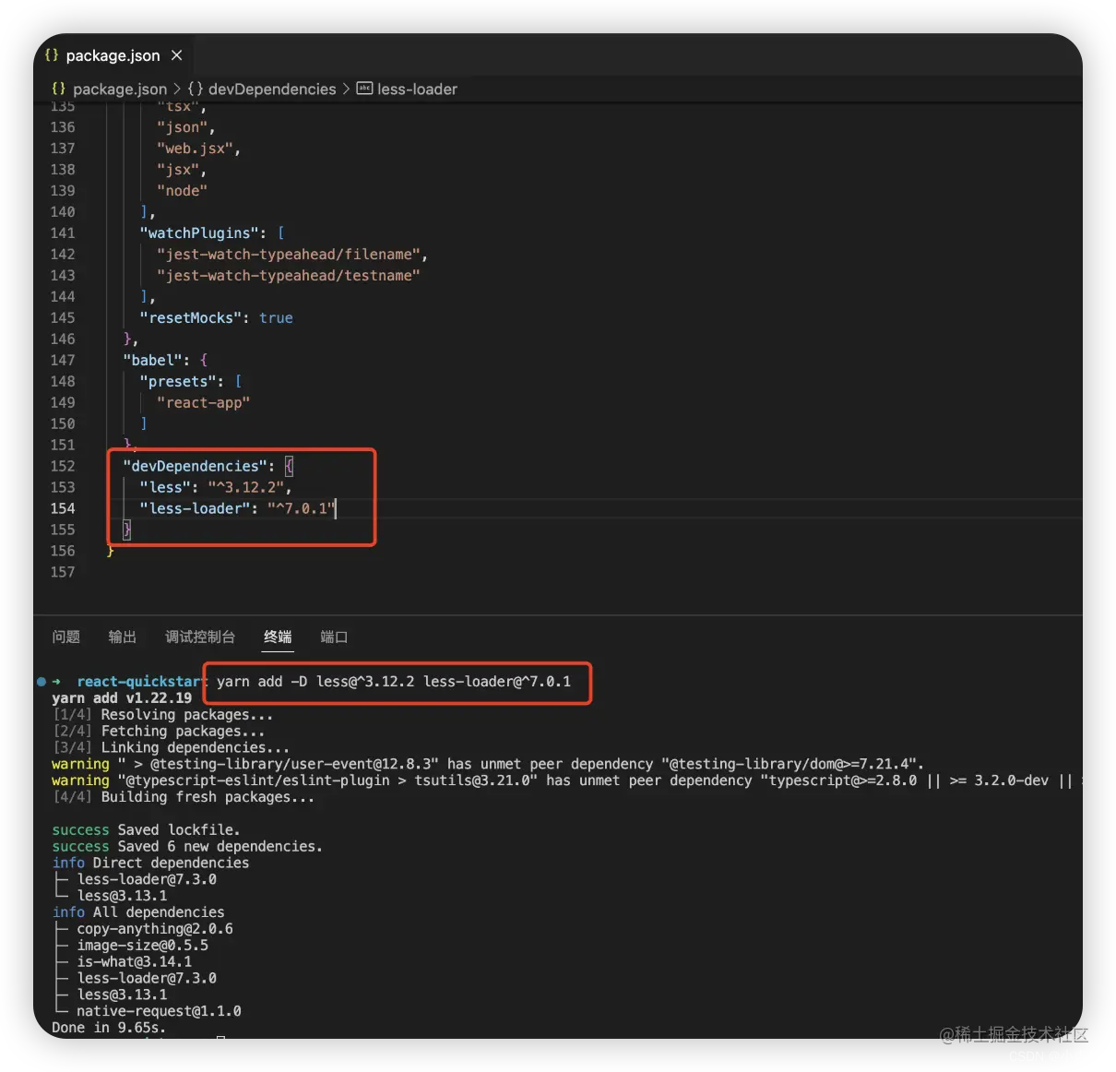The image size is (1116, 1072).
Task: Open less-loader breadcrumb segment
Action: click(x=417, y=89)
